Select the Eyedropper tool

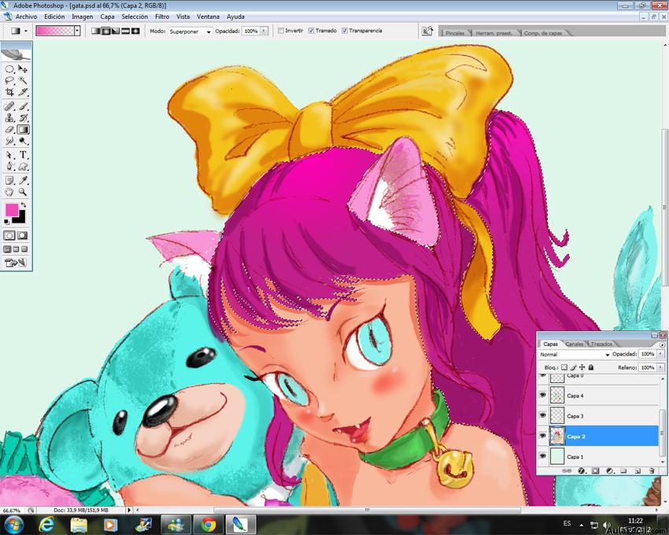pyautogui.click(x=23, y=180)
